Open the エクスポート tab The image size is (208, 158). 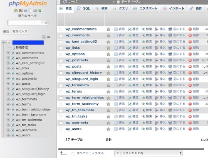(x=145, y=8)
